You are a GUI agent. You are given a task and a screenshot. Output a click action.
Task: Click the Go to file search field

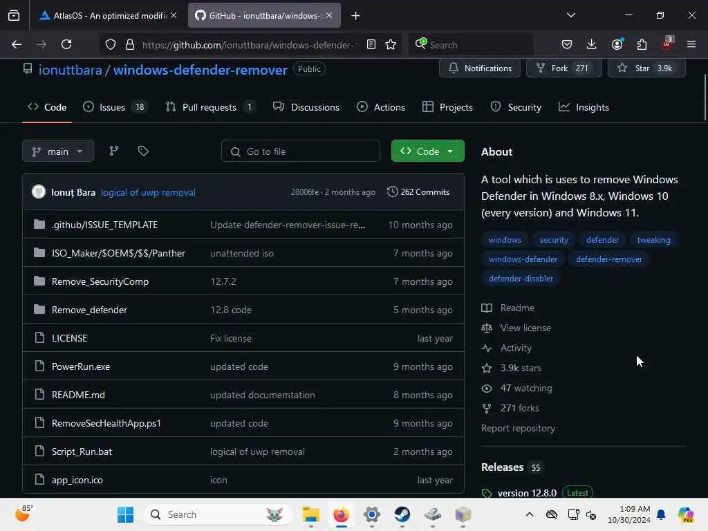point(300,151)
